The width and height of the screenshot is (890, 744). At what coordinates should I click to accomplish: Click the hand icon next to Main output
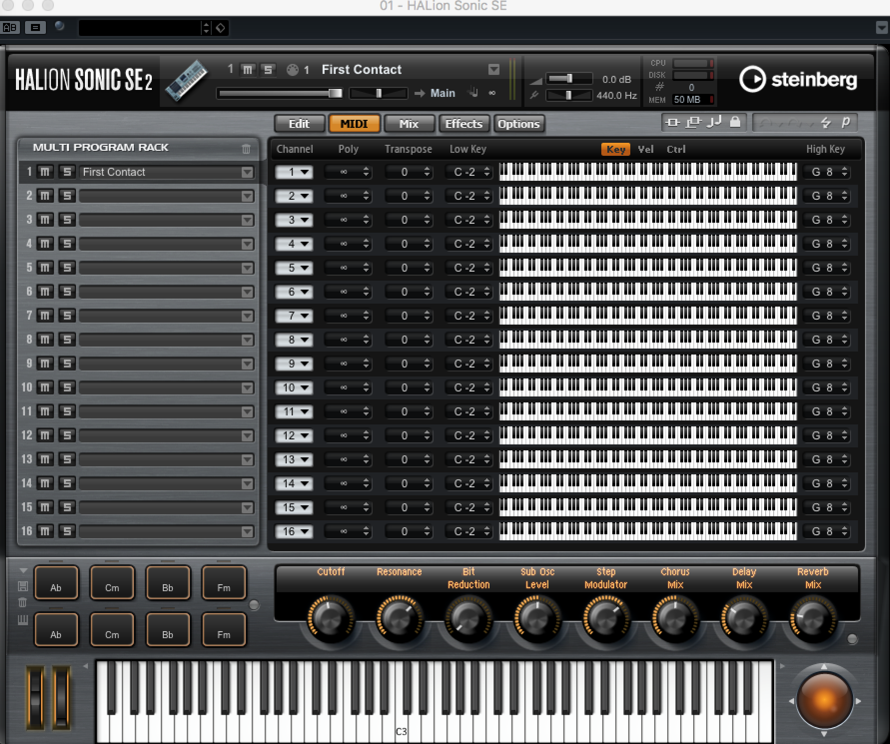point(473,92)
